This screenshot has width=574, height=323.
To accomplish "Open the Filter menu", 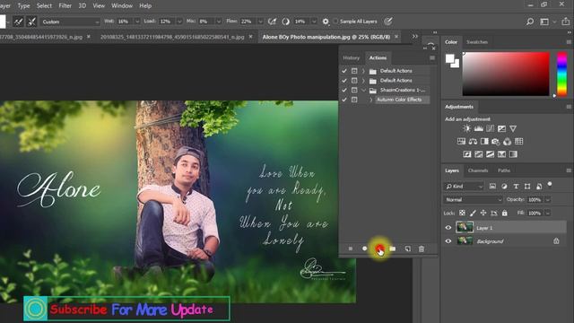I will pos(65,6).
